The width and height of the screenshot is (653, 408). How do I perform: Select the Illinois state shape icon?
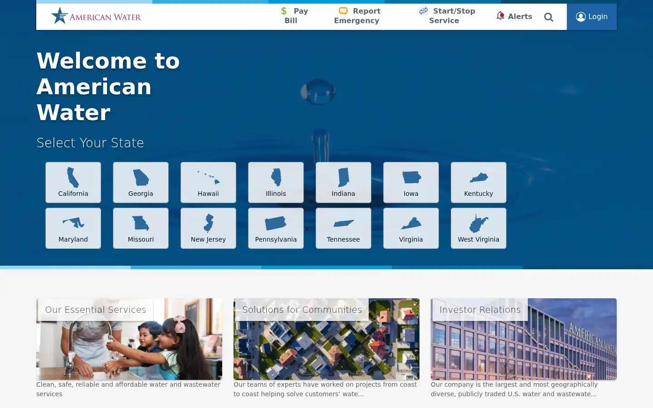[276, 177]
